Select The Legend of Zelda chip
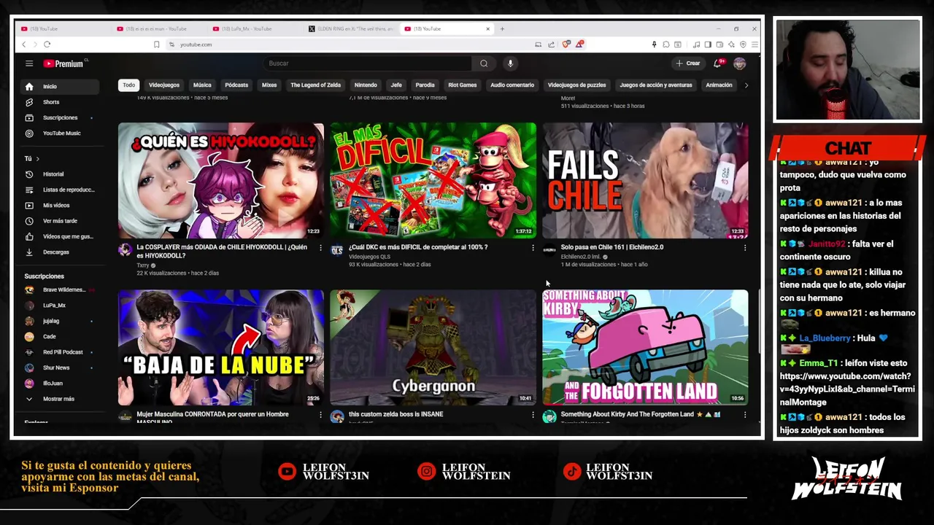Image resolution: width=934 pixels, height=525 pixels. (315, 85)
